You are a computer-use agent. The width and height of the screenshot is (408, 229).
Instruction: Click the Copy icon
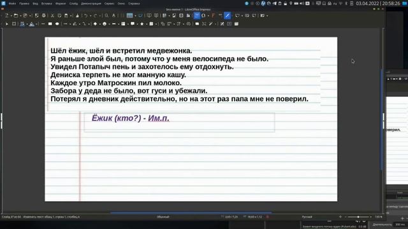pos(59,15)
